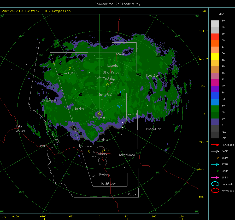Click the yellow diamond marker near RockyMH
This screenshot has width=235, height=220.
pyautogui.click(x=70, y=68)
